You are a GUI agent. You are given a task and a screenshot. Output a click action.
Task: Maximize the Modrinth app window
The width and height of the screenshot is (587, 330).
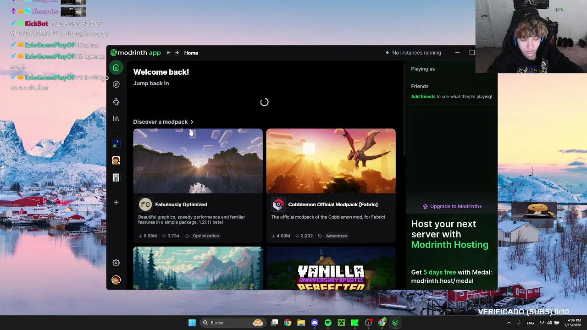[x=472, y=53]
